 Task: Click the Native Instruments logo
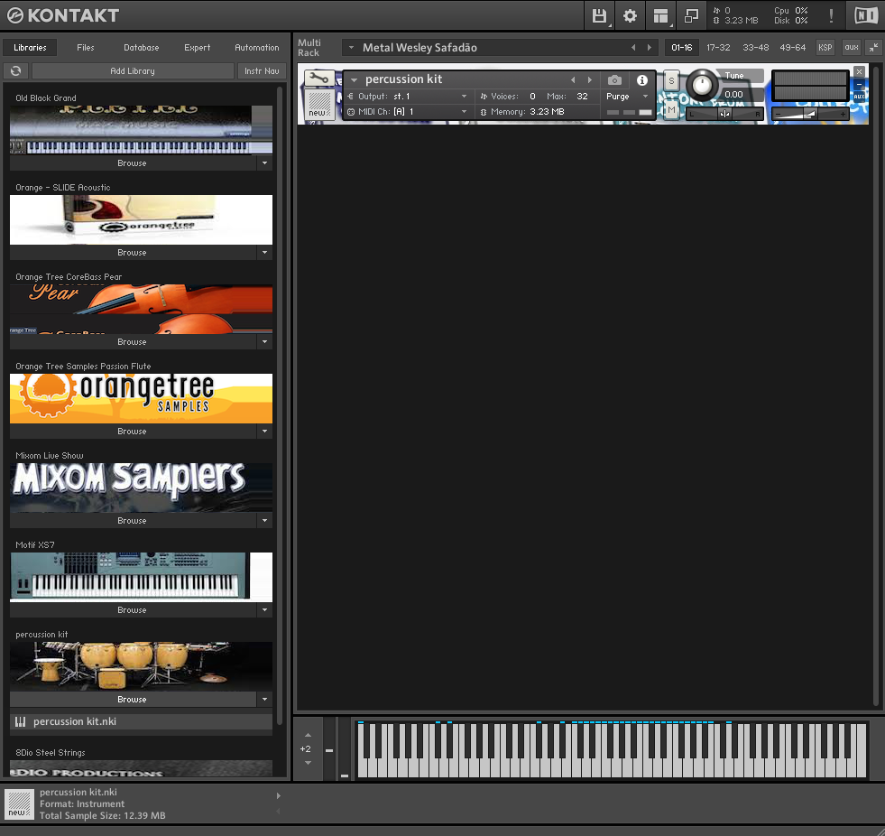[x=866, y=16]
